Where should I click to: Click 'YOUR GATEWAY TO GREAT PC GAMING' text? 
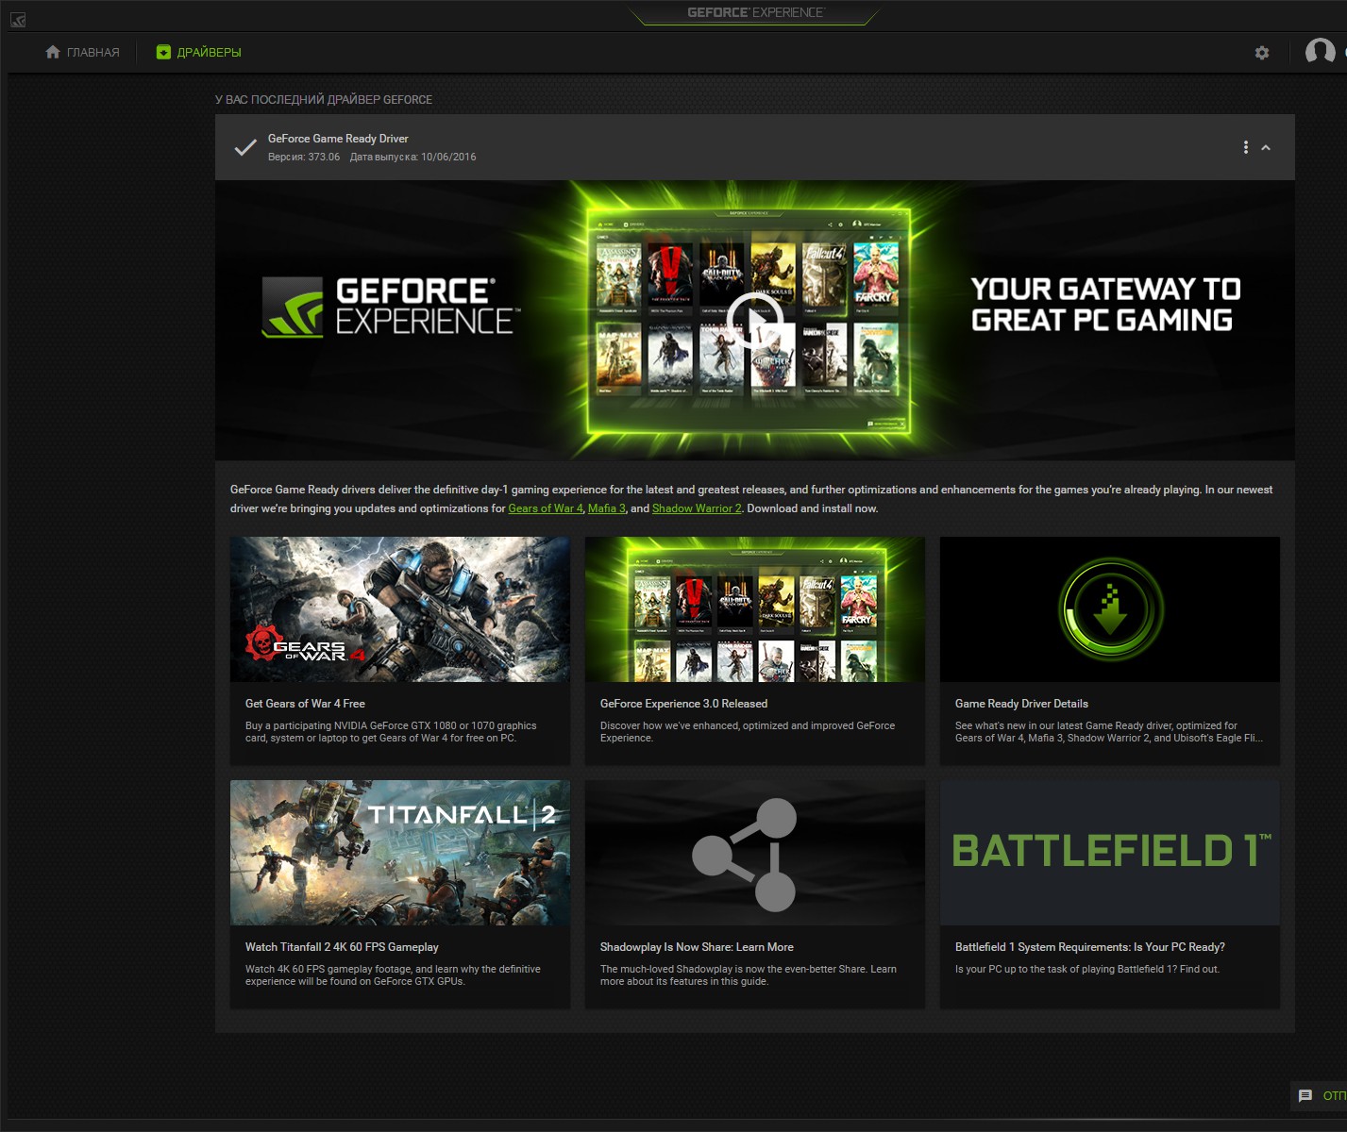1105,304
